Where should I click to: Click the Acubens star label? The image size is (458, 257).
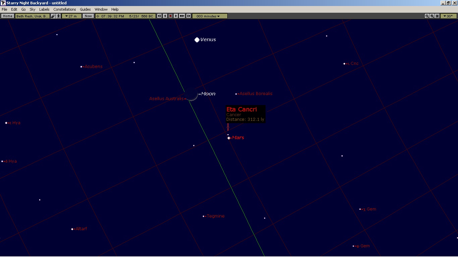[x=94, y=67]
